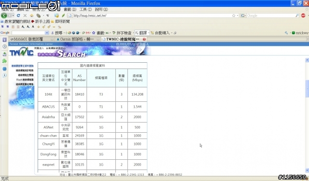Open the back/forward history dropdown arrow
309x181 pixels.
point(13,15)
